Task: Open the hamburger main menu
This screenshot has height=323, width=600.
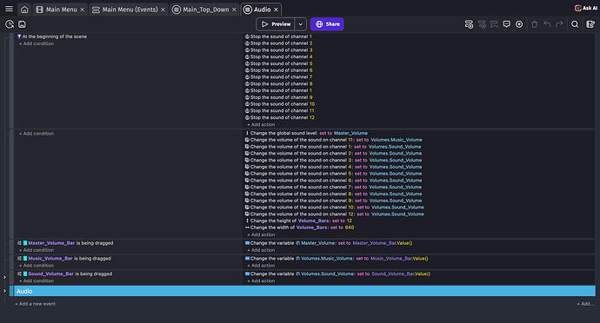Action: coord(9,9)
